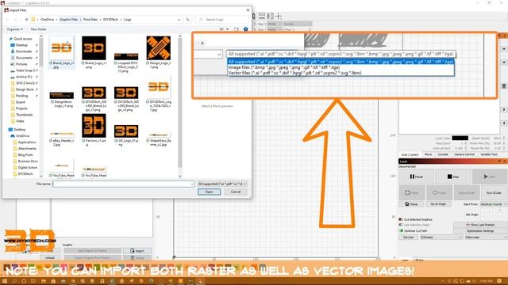Select center Job Origin radio button
The width and height of the screenshot is (508, 285).
[491, 215]
